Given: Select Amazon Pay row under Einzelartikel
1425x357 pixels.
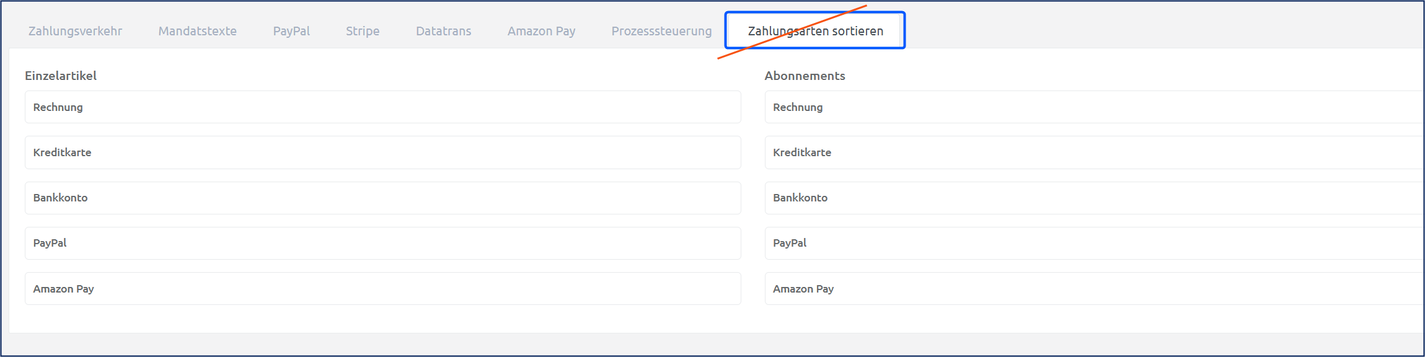Looking at the screenshot, I should [382, 289].
